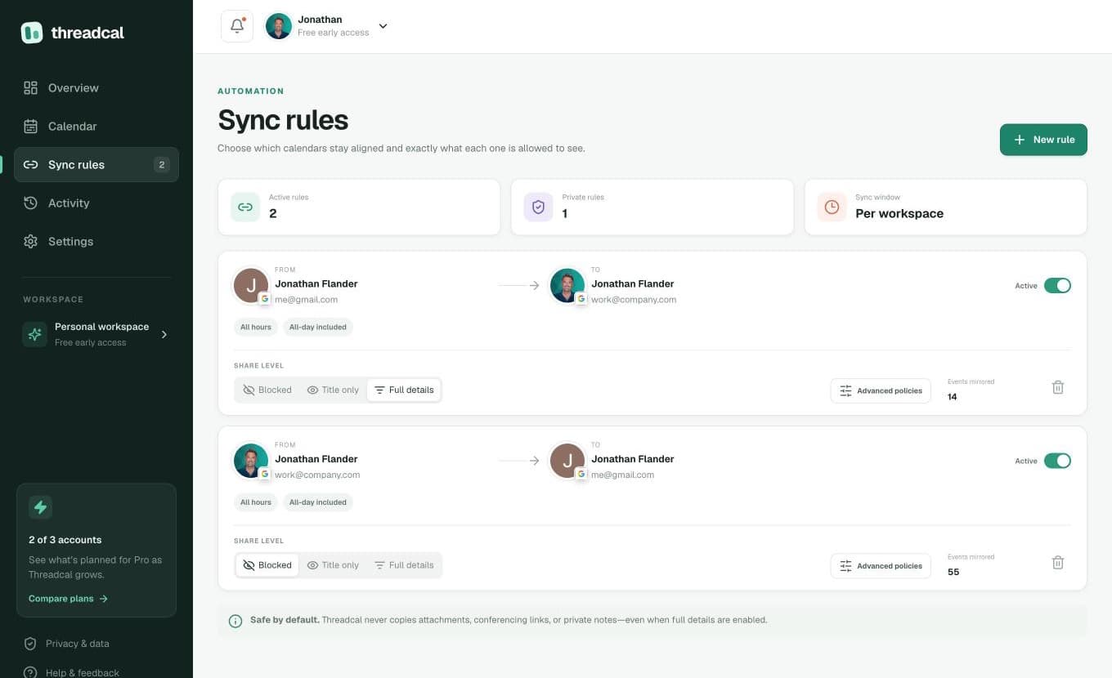Image resolution: width=1112 pixels, height=678 pixels.
Task: Click the Sync rules count badge 2
Action: point(162,165)
